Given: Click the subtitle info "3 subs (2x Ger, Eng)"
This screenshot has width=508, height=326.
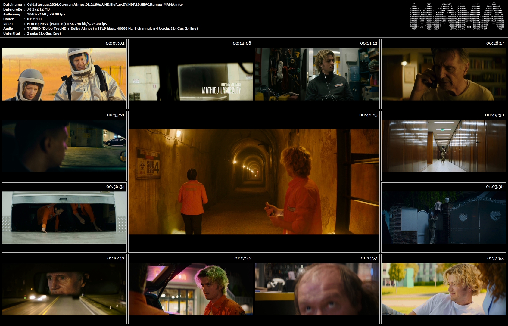Looking at the screenshot, I should coord(44,33).
